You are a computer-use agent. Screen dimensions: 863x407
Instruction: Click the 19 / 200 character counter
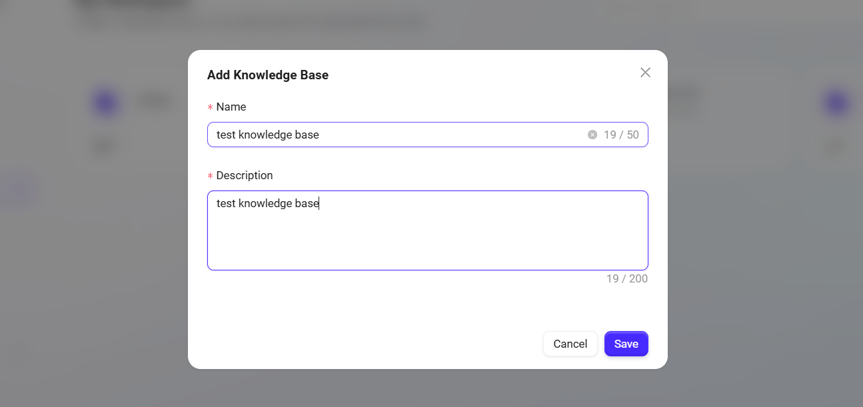tap(626, 278)
